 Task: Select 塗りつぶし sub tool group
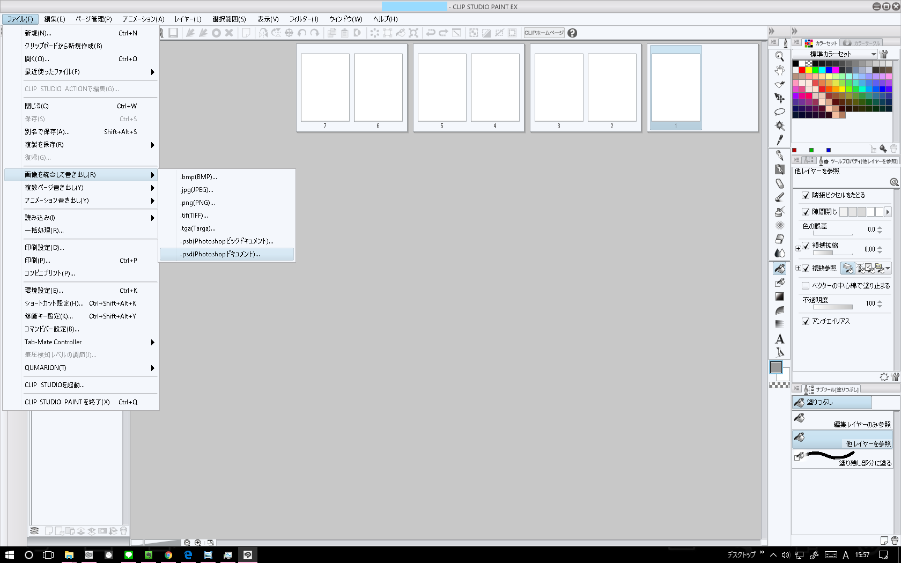click(x=832, y=402)
